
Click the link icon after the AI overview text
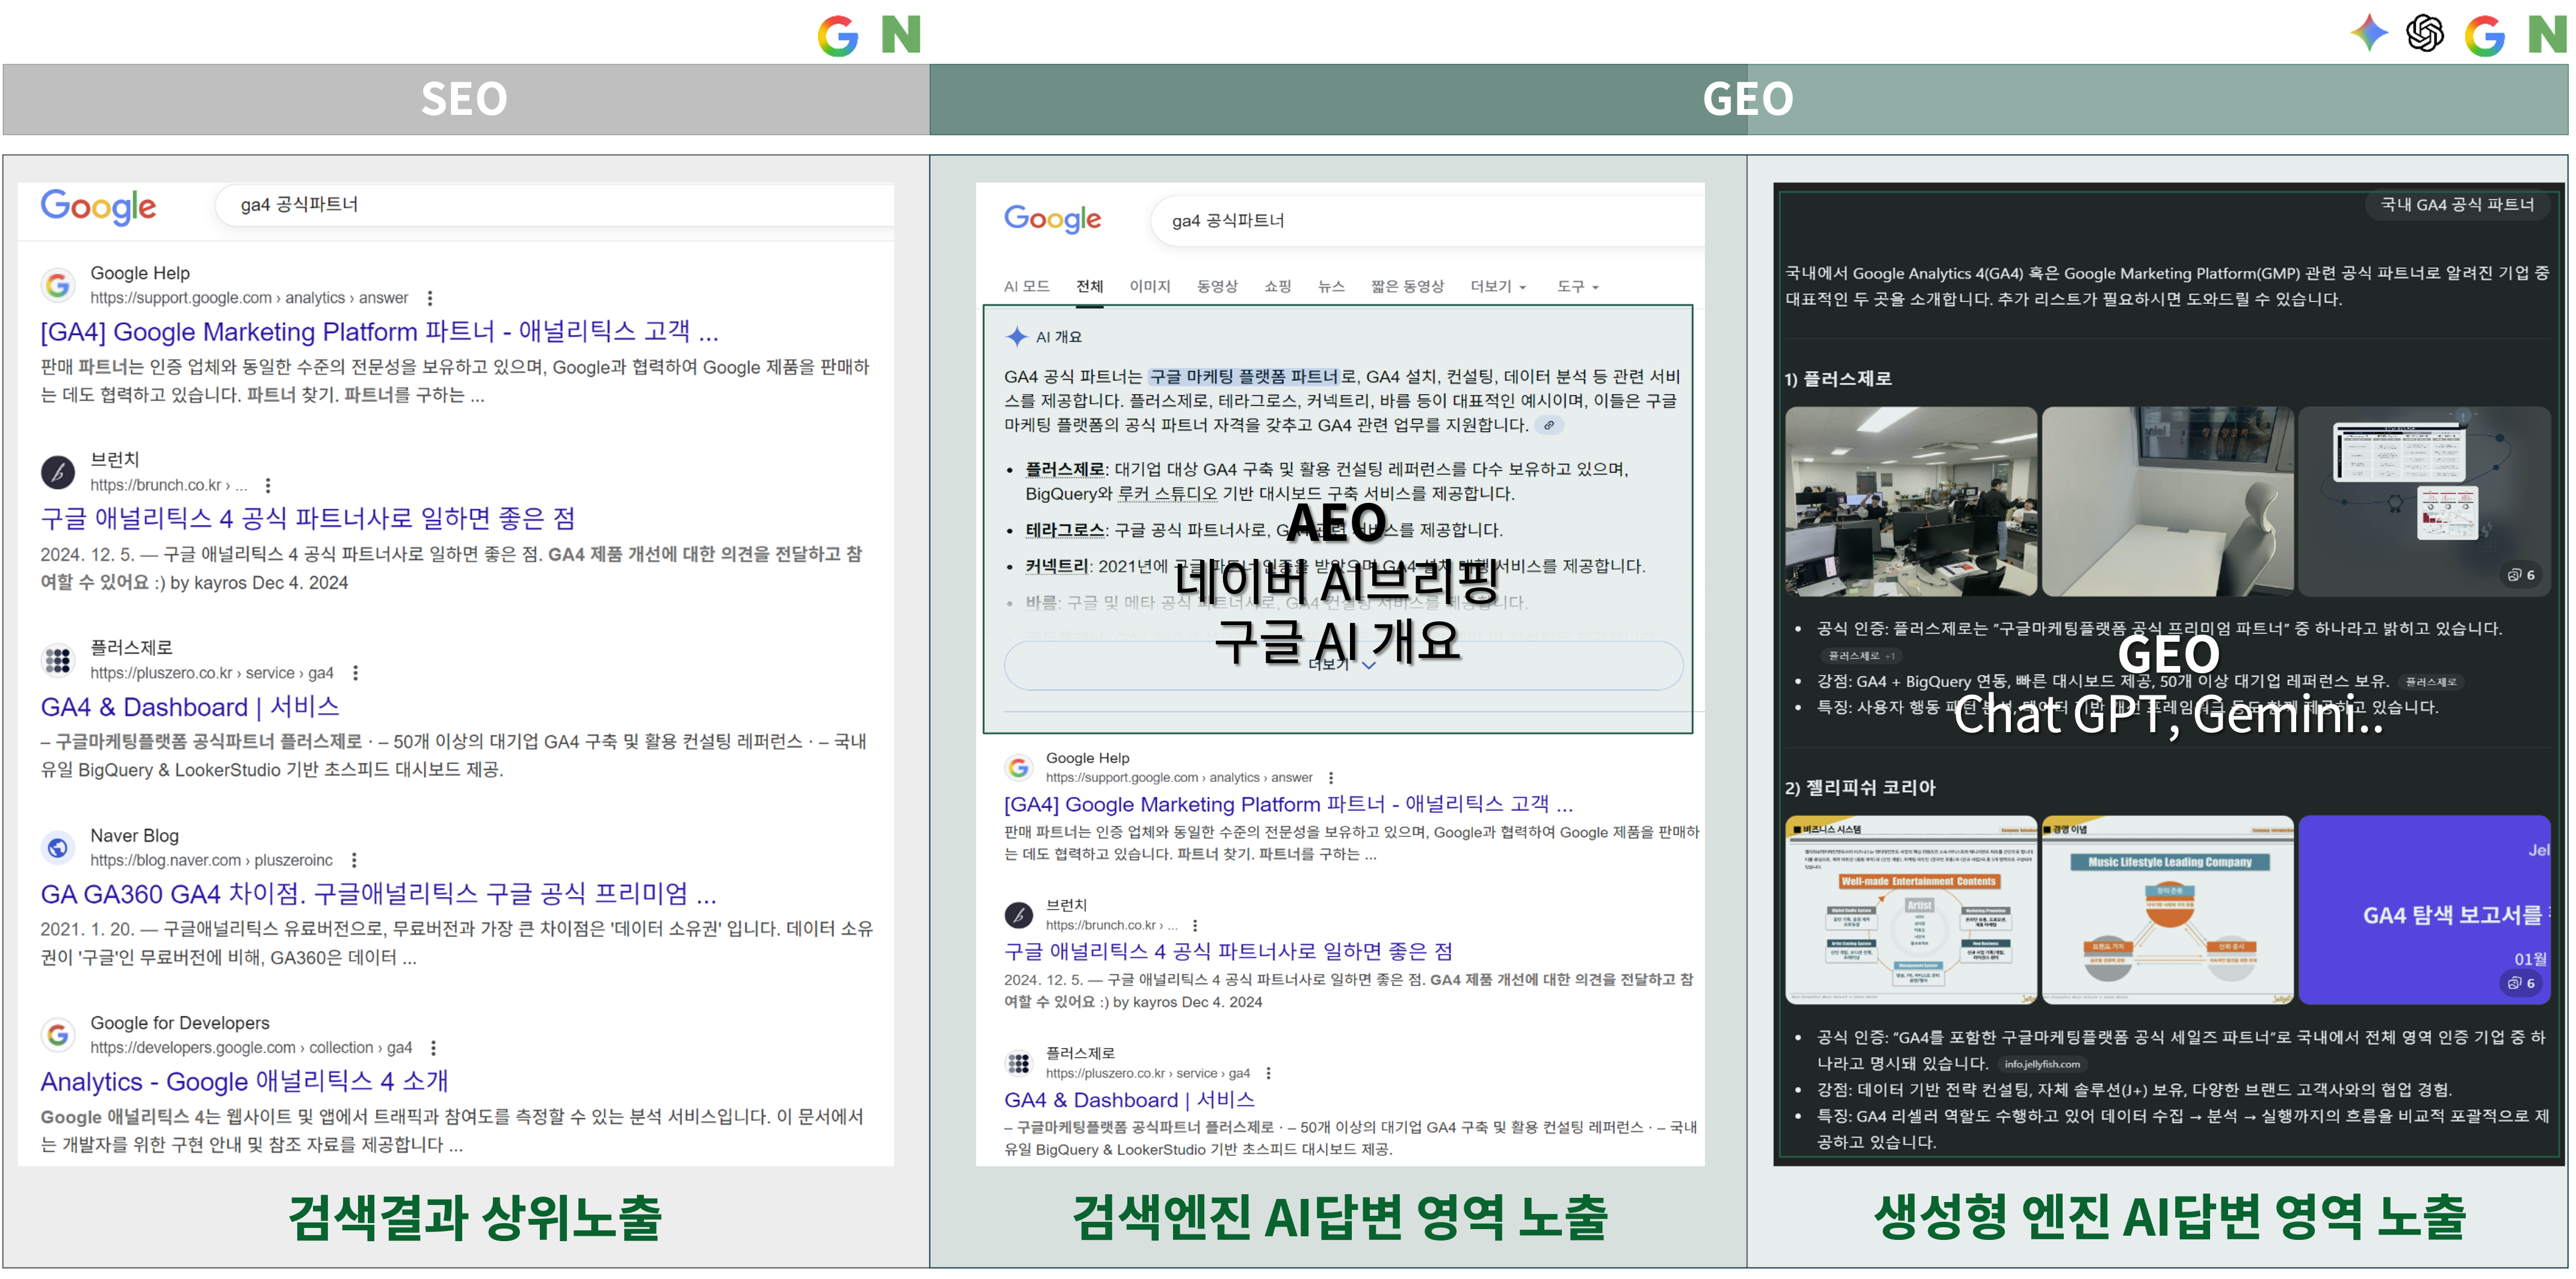tap(1550, 425)
